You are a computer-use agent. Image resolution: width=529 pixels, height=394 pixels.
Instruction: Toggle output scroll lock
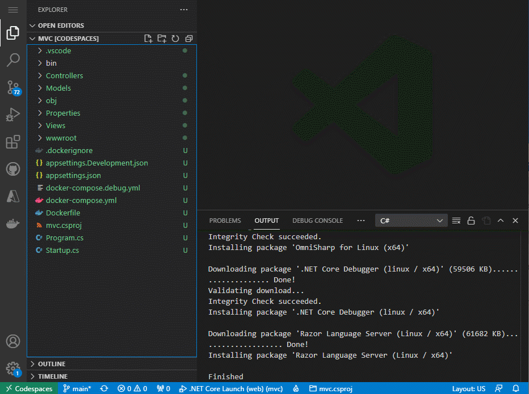(x=471, y=221)
